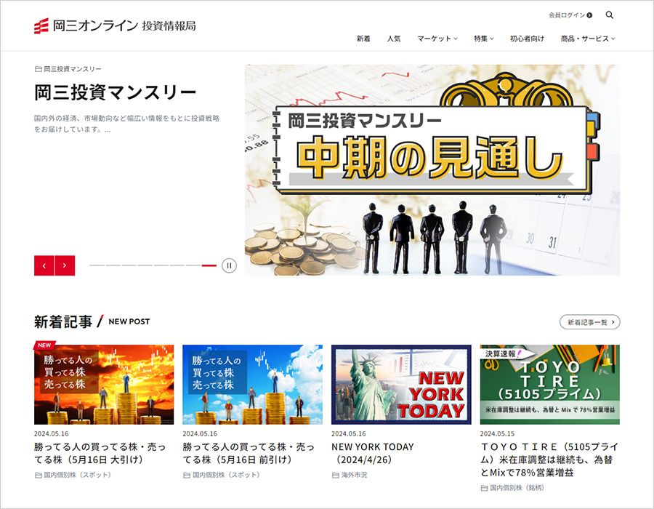Open the 海外市況 category tag
The width and height of the screenshot is (654, 509).
point(350,475)
